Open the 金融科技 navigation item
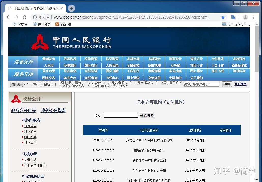 (x=239, y=59)
